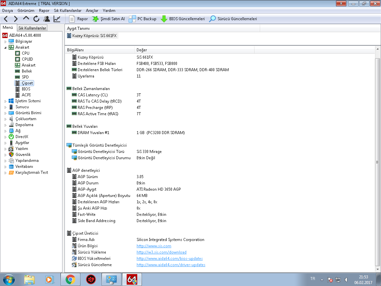This screenshot has height=286, width=381.
Task: Select the AIDA64 v5.80.4000 root node
Action: [25, 35]
